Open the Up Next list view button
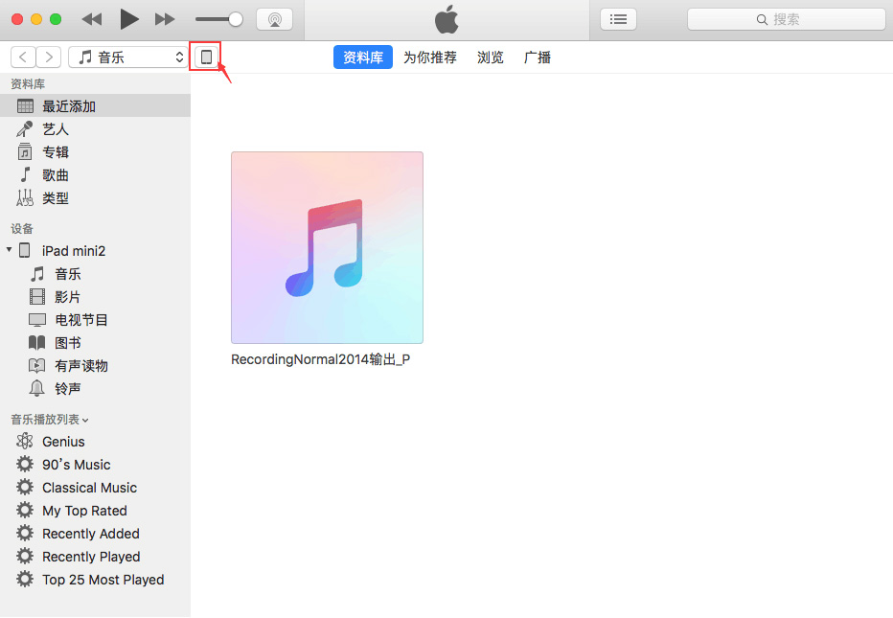Image resolution: width=893 pixels, height=618 pixels. tap(618, 19)
